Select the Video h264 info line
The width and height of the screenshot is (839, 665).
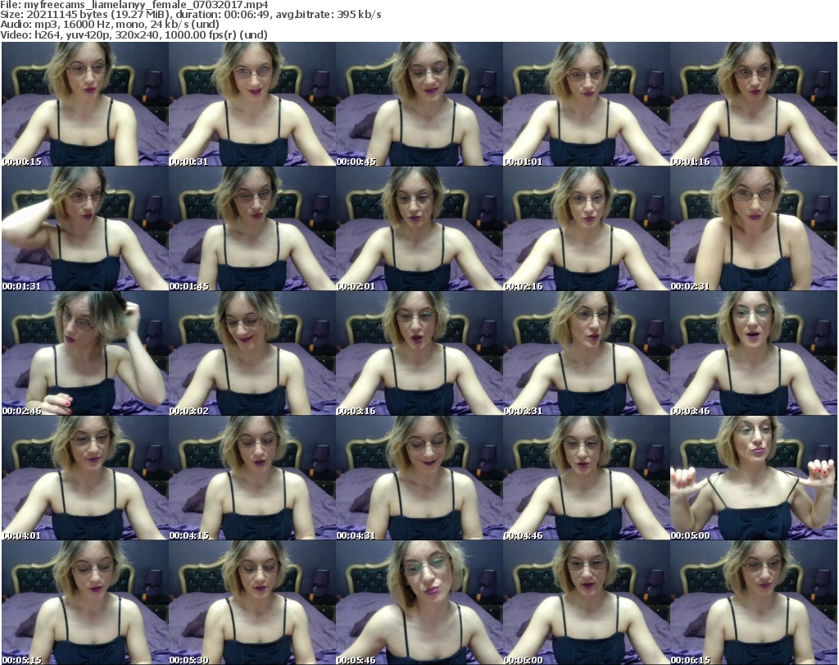click(134, 34)
